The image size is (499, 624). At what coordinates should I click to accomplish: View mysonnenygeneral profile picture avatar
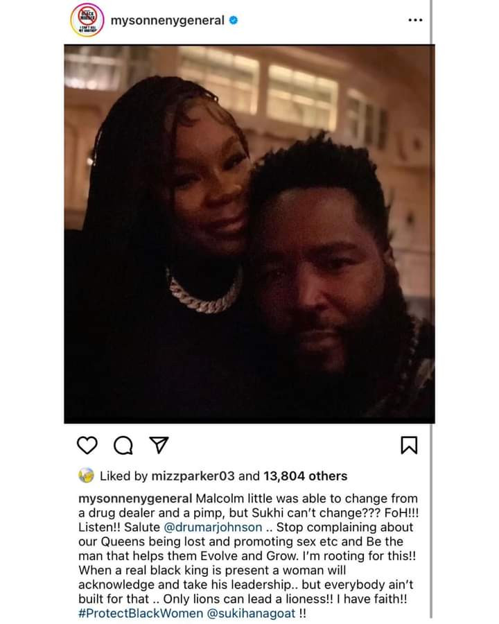tap(87, 20)
